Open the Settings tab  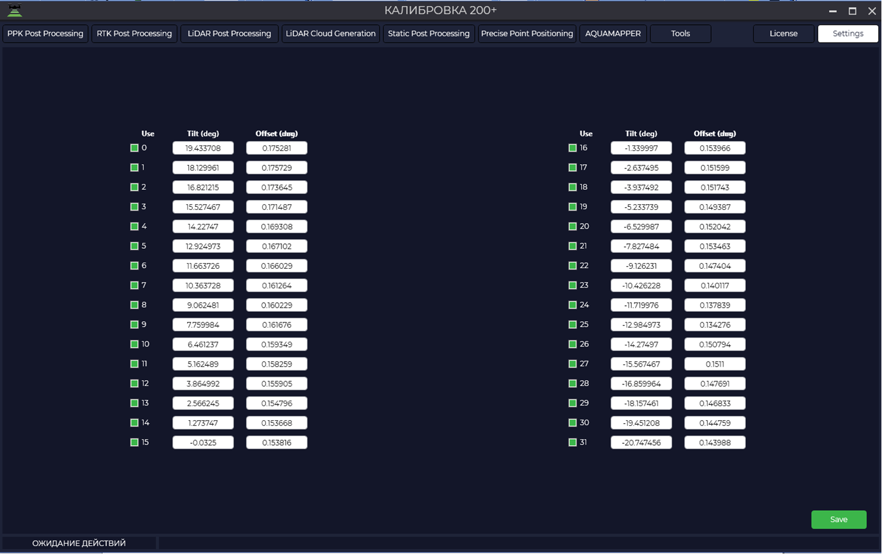tap(848, 33)
